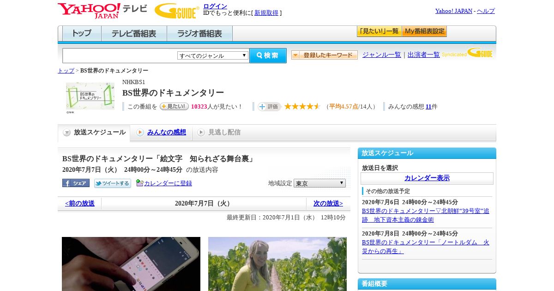Click the 2020年7月6日 24時00分 schedule time
Screen dimensions: 554x291
click(x=410, y=202)
